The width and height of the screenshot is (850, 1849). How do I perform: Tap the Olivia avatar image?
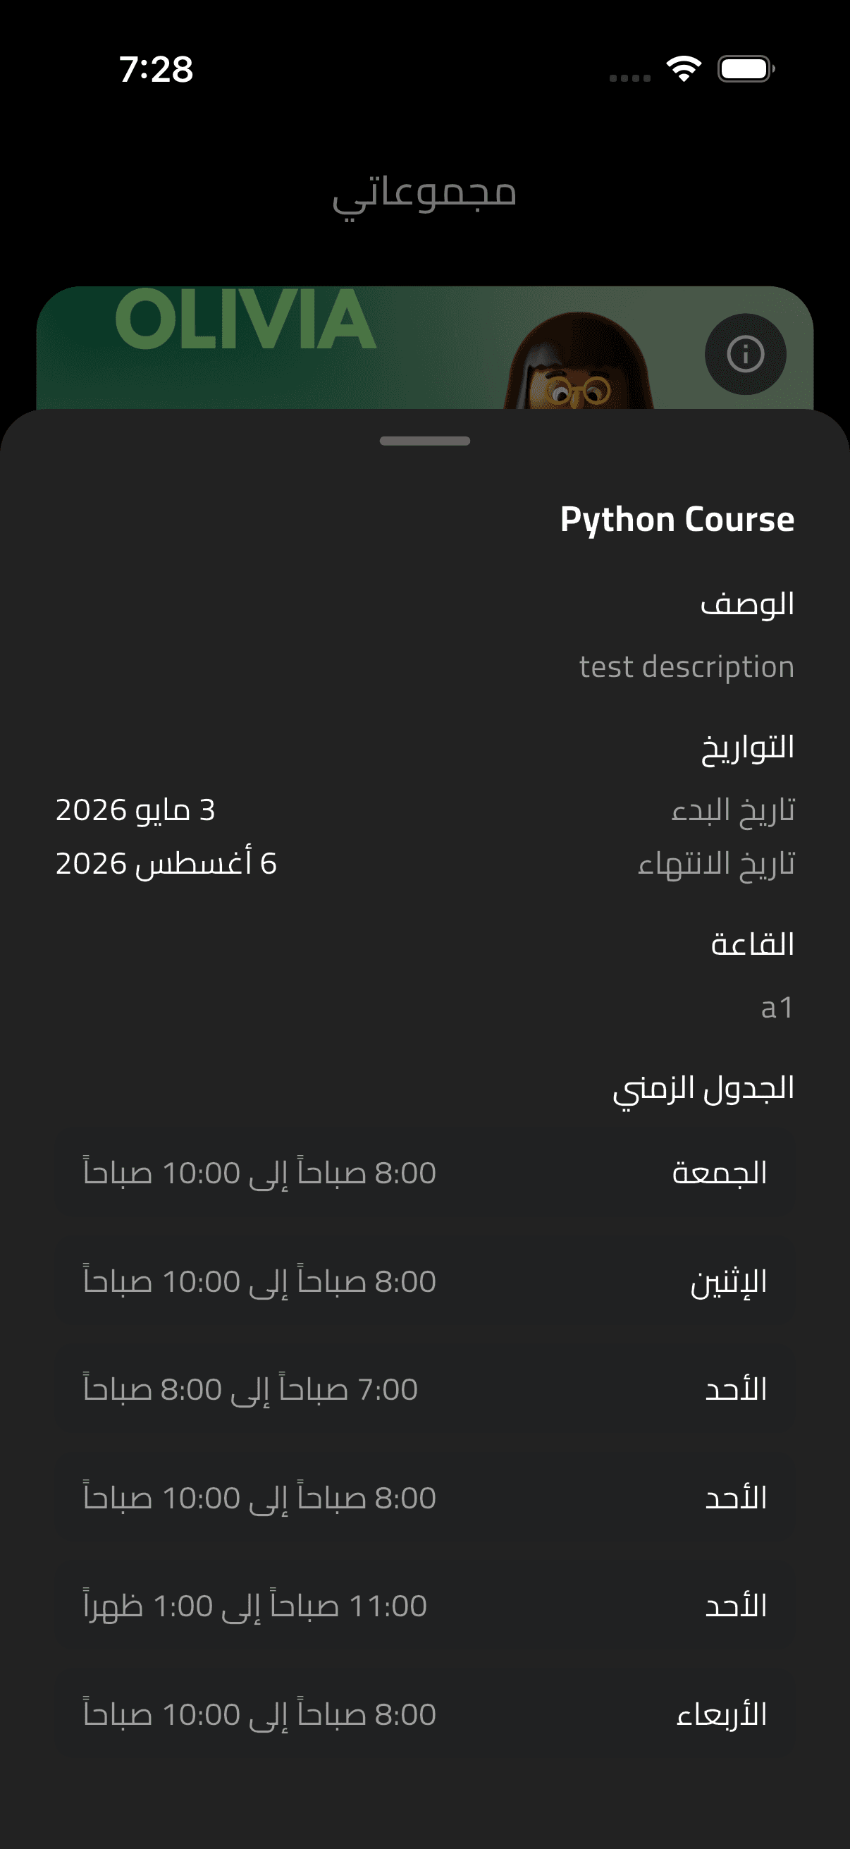(578, 361)
